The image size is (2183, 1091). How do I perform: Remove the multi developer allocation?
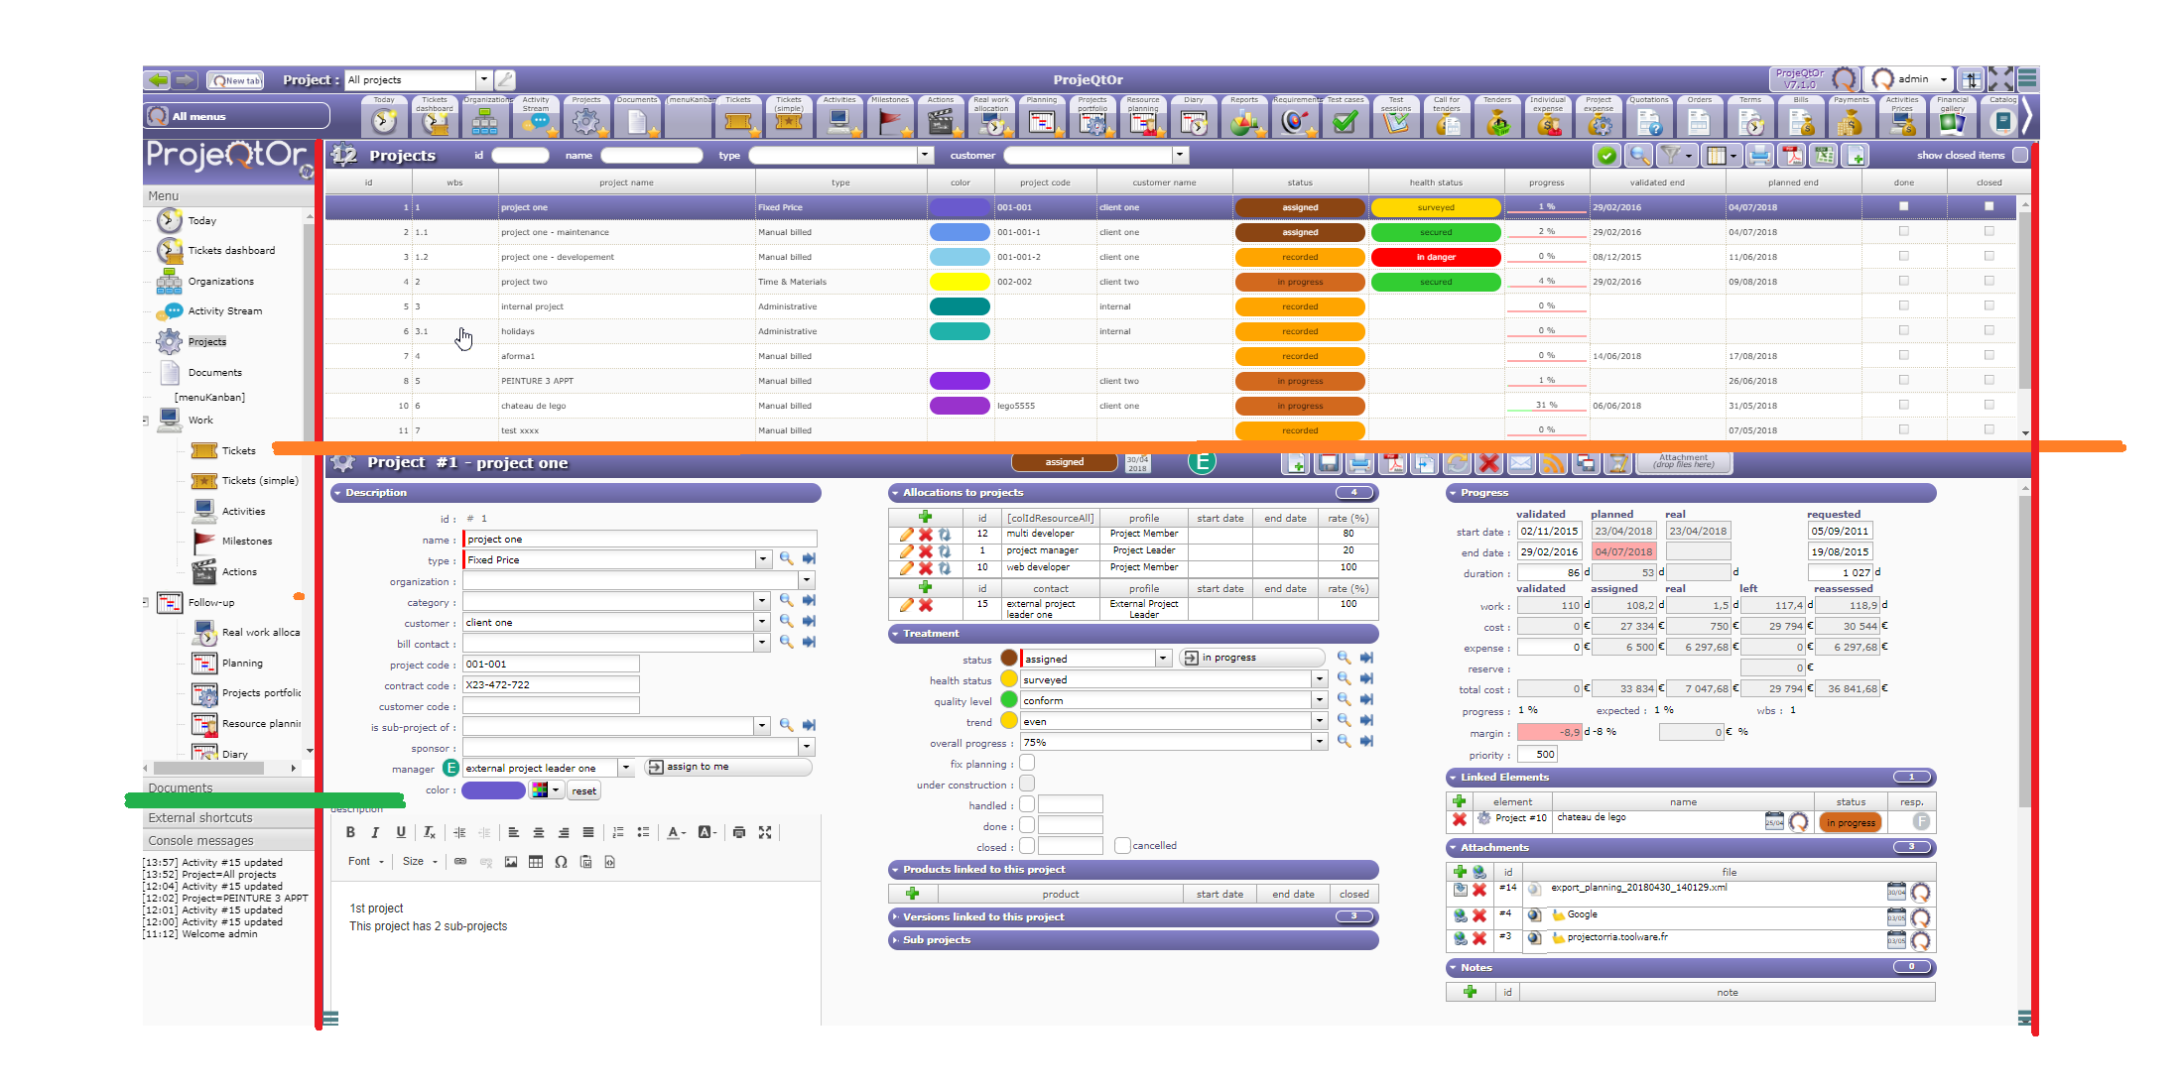click(925, 535)
